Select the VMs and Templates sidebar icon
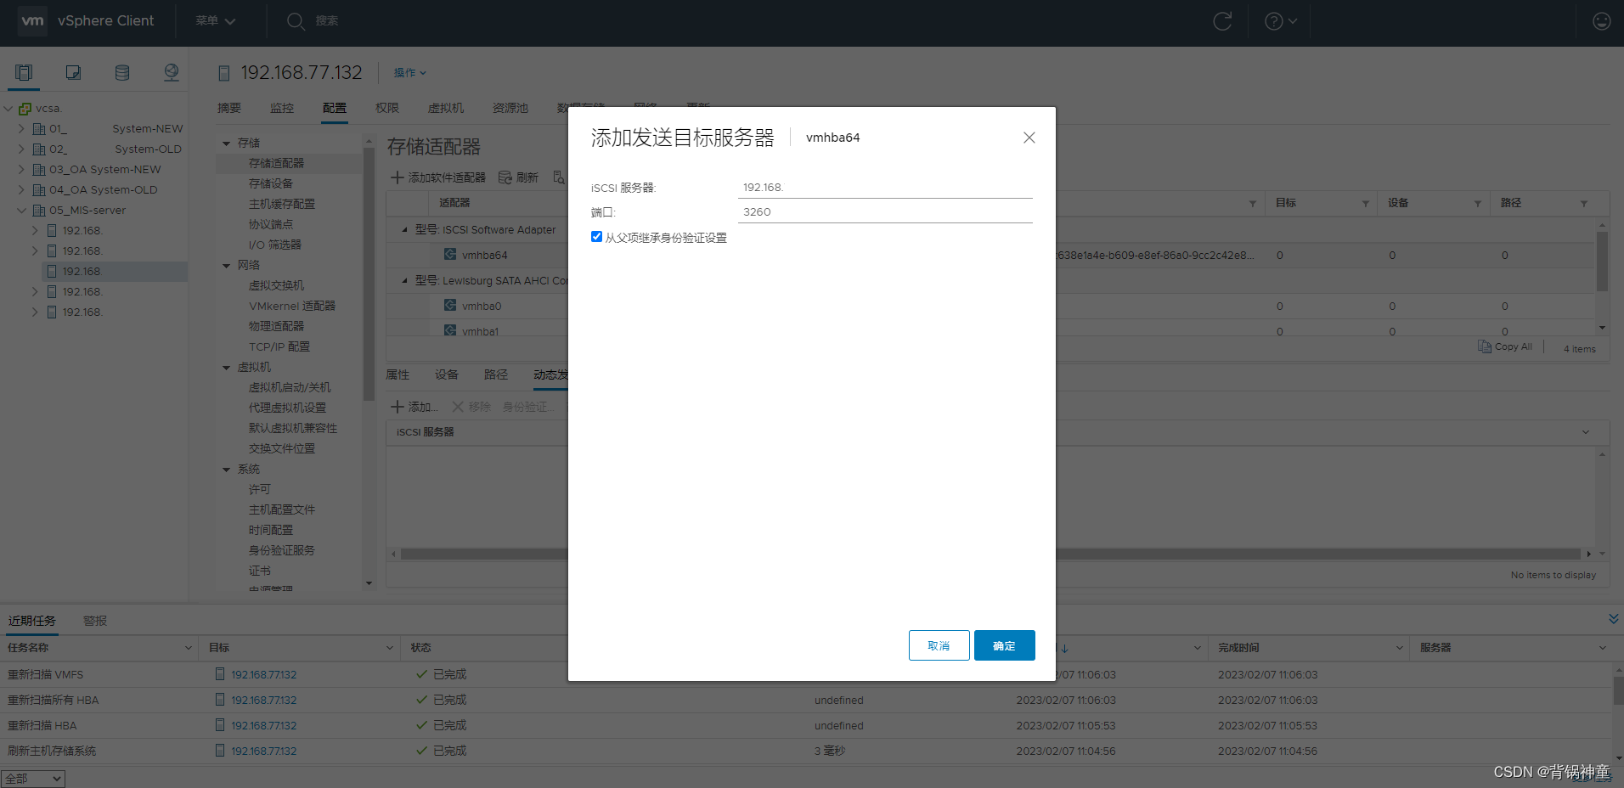The width and height of the screenshot is (1624, 788). pyautogui.click(x=72, y=72)
